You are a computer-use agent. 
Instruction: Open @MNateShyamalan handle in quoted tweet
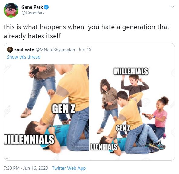tap(55, 50)
